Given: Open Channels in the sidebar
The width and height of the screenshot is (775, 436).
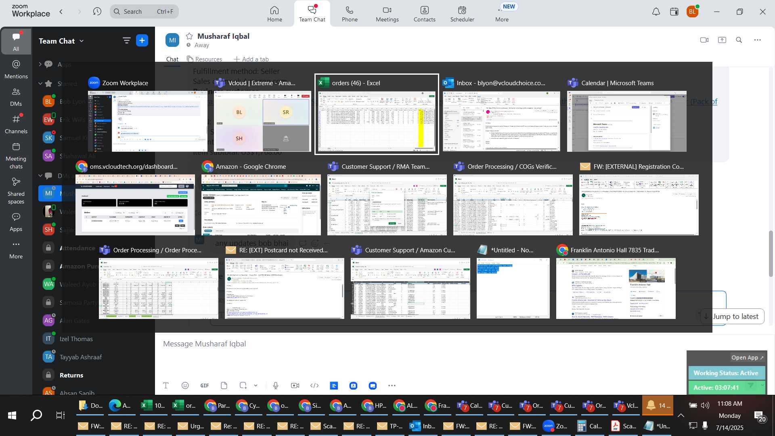Looking at the screenshot, I should click(x=16, y=124).
